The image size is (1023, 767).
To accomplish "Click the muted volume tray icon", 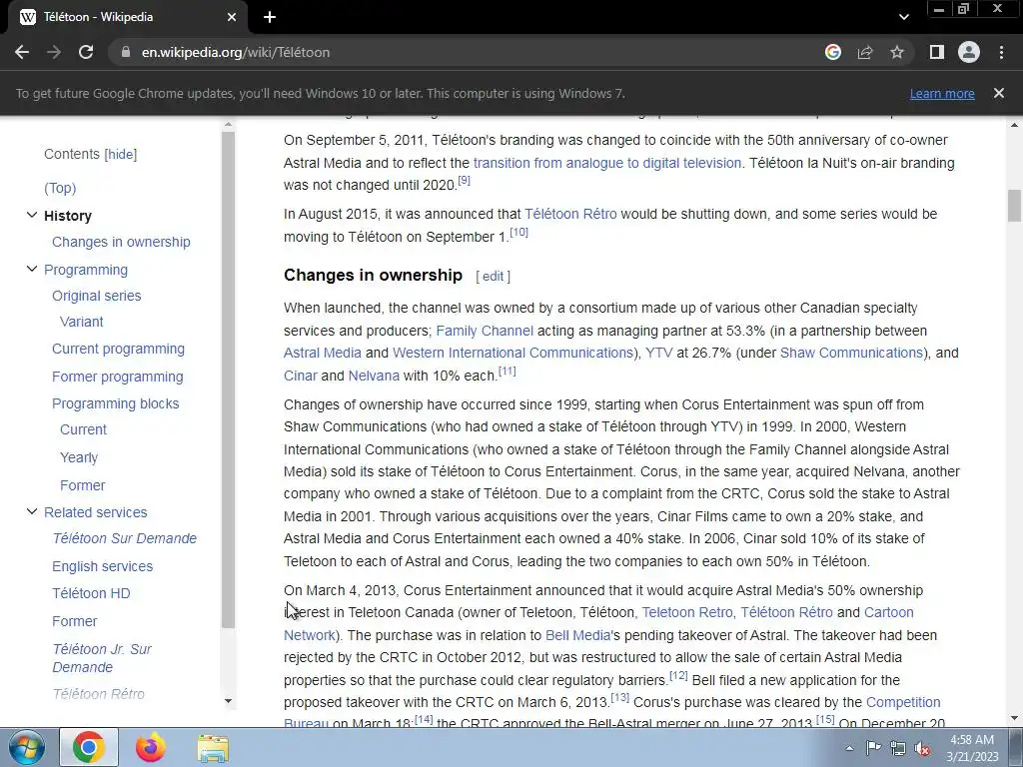I will [x=922, y=749].
